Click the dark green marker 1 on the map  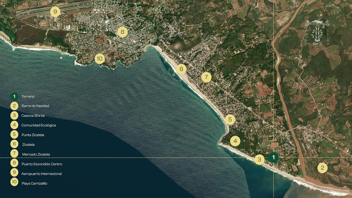click(273, 158)
